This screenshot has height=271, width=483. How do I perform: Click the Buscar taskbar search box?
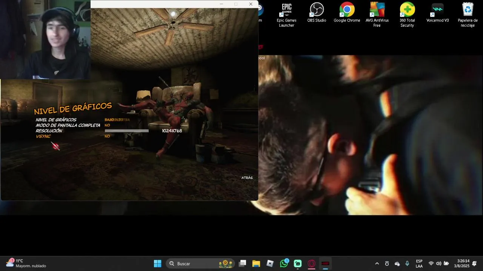[200, 263]
